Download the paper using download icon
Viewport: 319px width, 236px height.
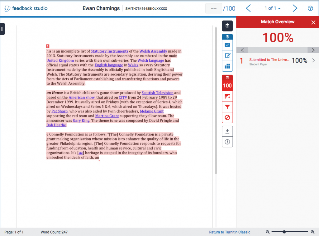pos(227,131)
